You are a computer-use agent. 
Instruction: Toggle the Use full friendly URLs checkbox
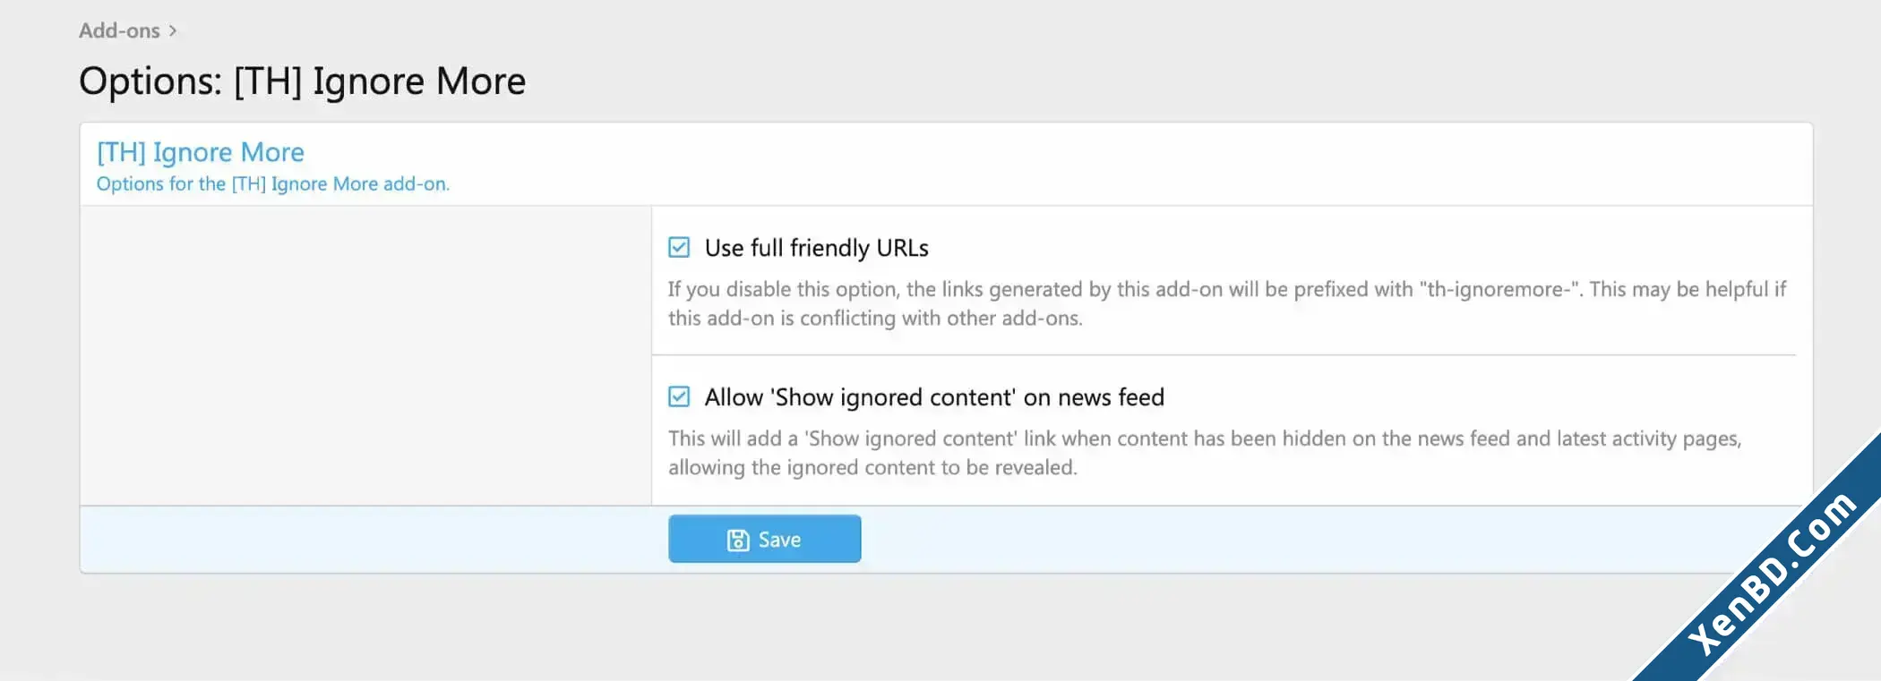click(679, 247)
